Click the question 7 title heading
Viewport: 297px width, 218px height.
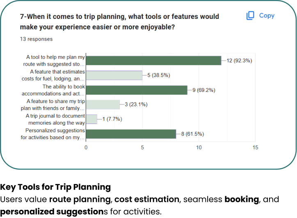119,22
